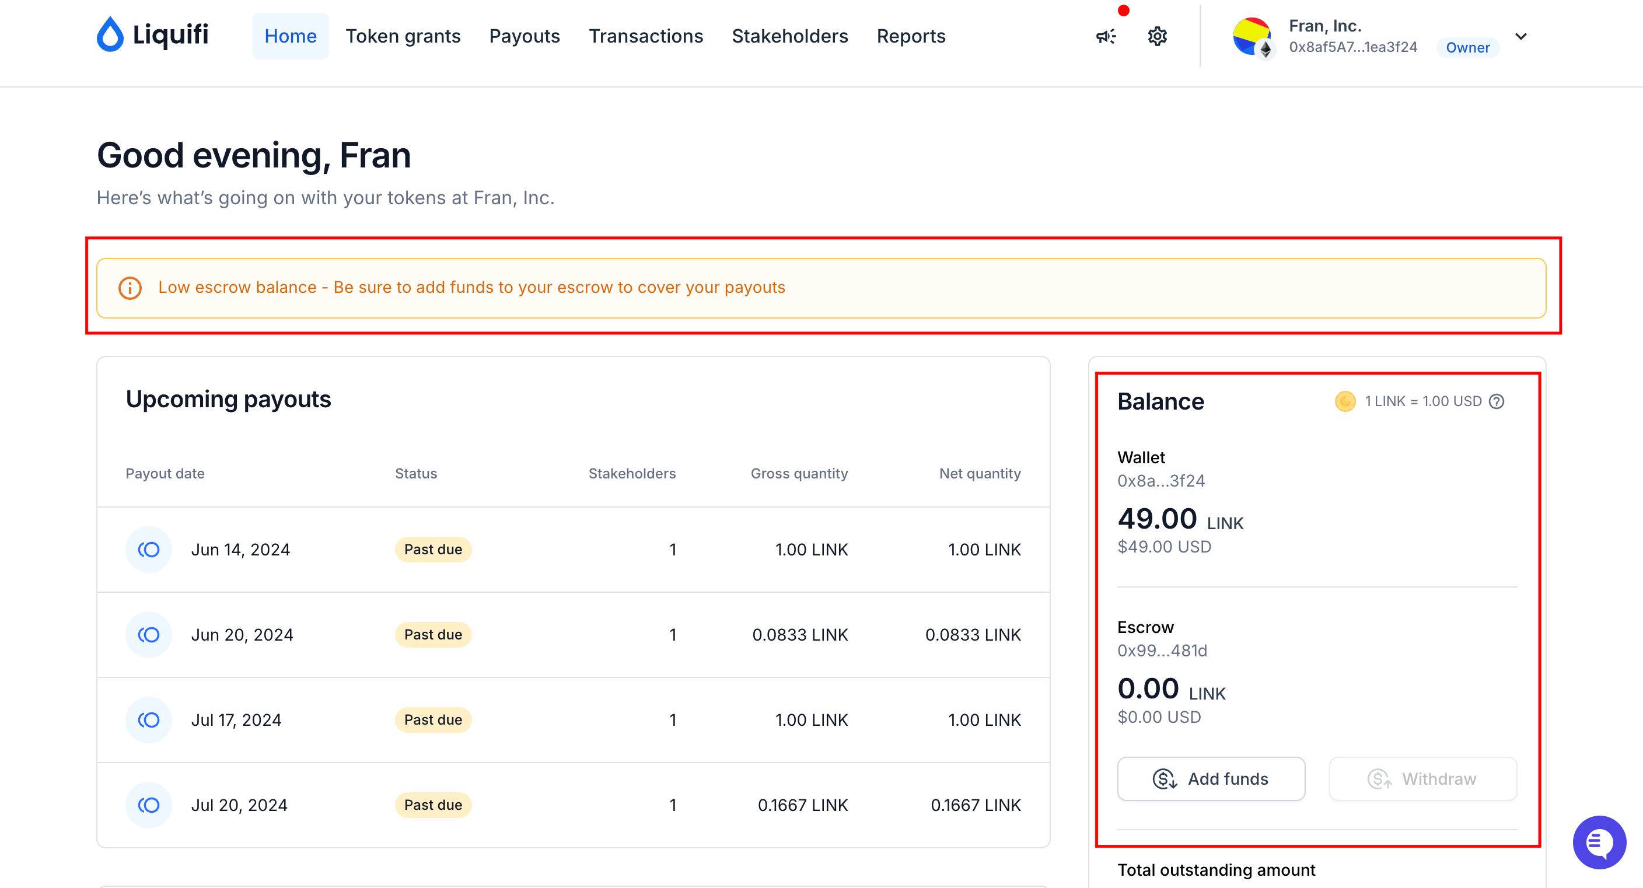Expand the account dropdown chevron
This screenshot has height=888, width=1643.
(x=1521, y=36)
